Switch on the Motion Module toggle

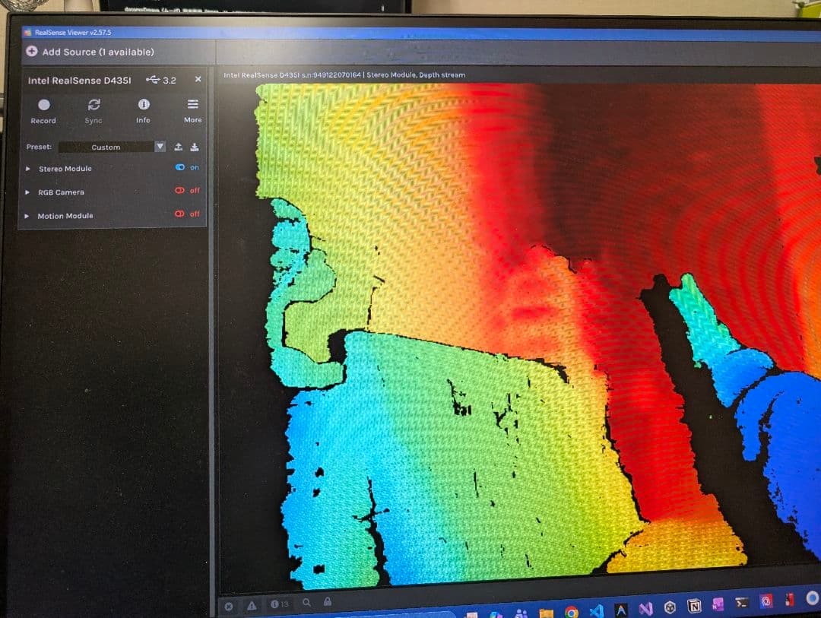click(180, 214)
